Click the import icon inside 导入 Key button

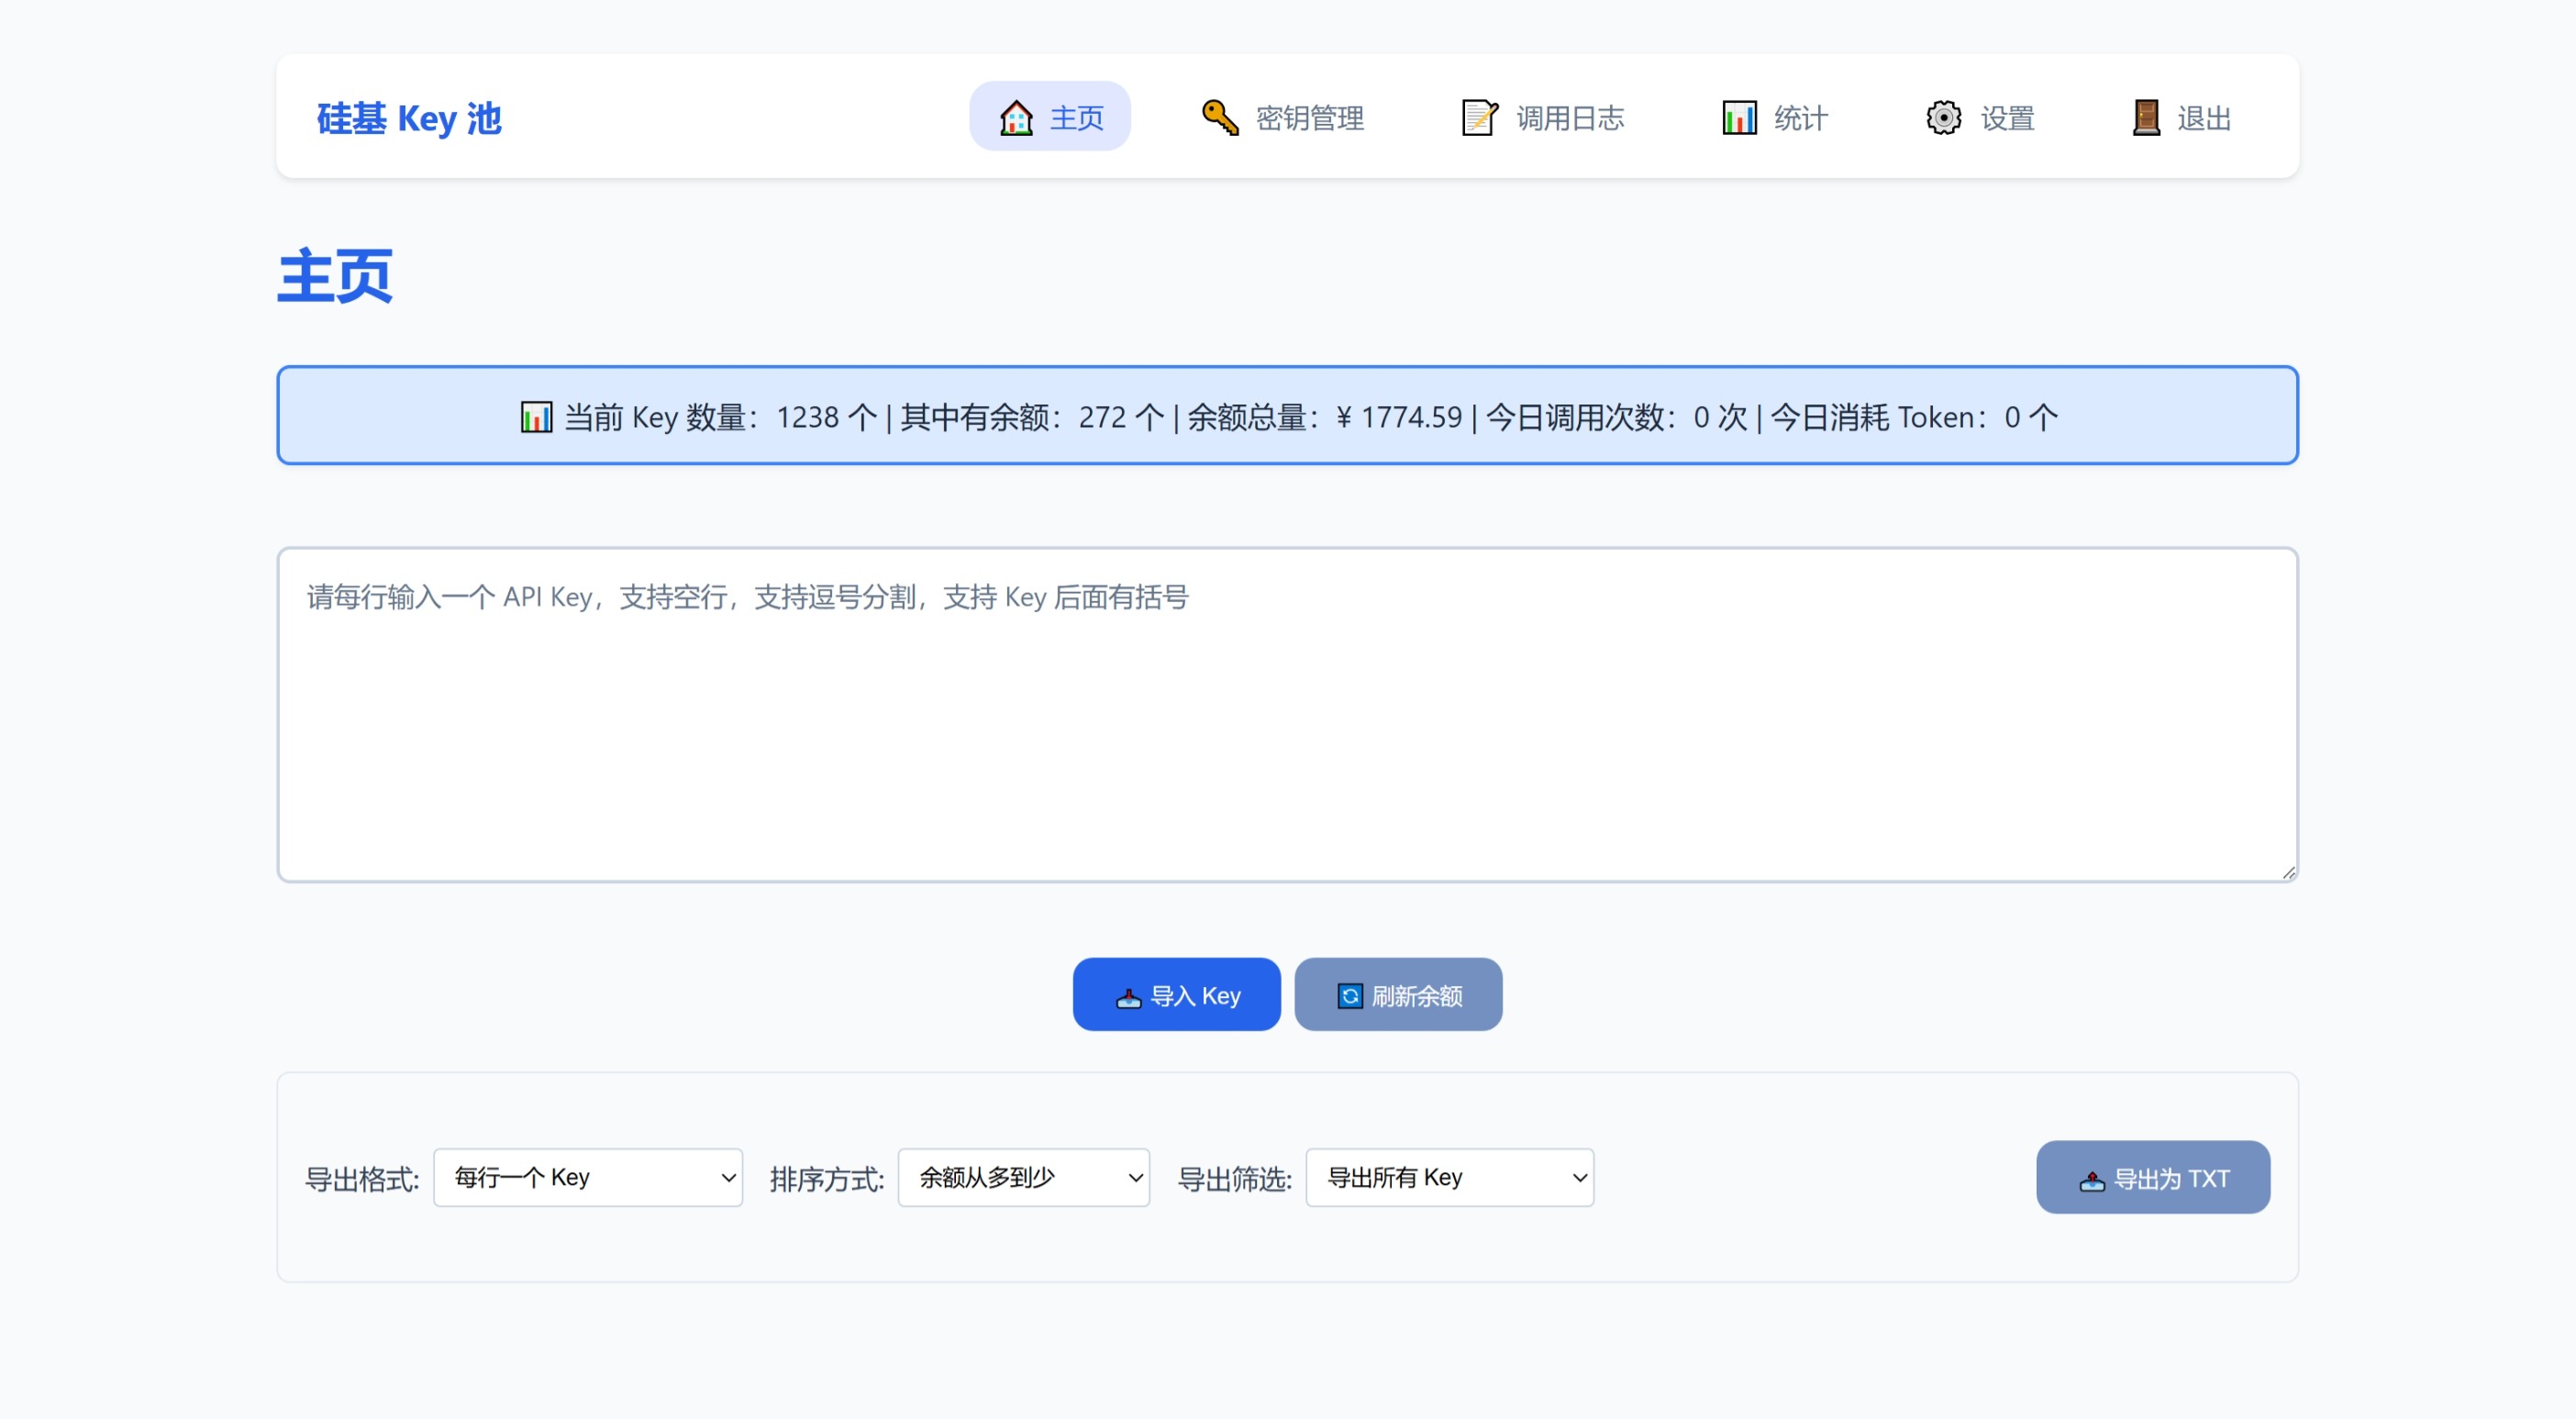tap(1128, 994)
